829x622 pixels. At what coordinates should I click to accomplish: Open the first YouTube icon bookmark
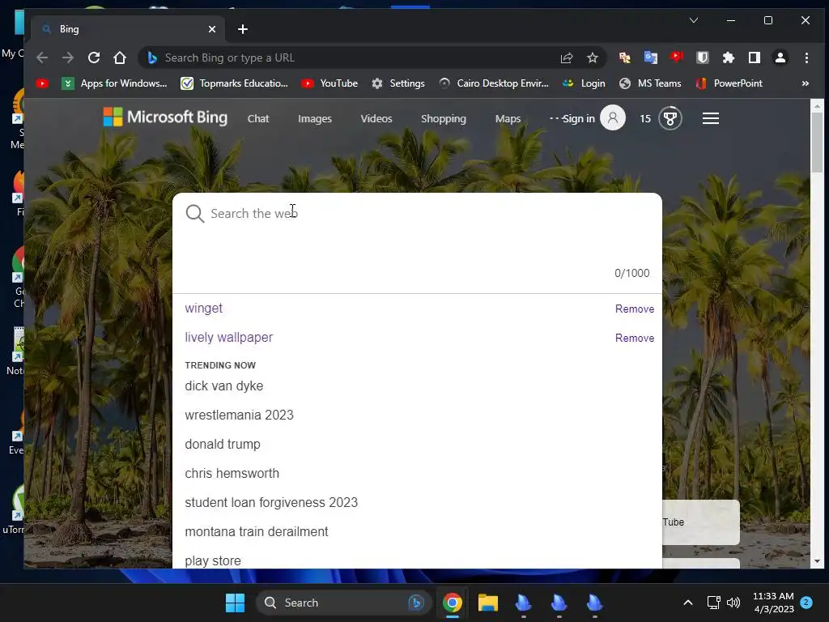click(x=42, y=83)
